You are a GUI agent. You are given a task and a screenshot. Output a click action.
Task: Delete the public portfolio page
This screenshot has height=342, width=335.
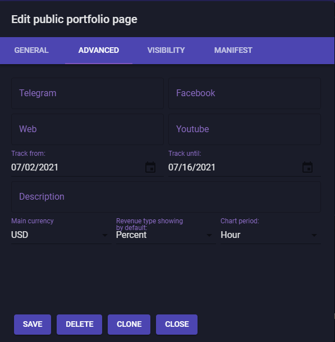click(79, 325)
